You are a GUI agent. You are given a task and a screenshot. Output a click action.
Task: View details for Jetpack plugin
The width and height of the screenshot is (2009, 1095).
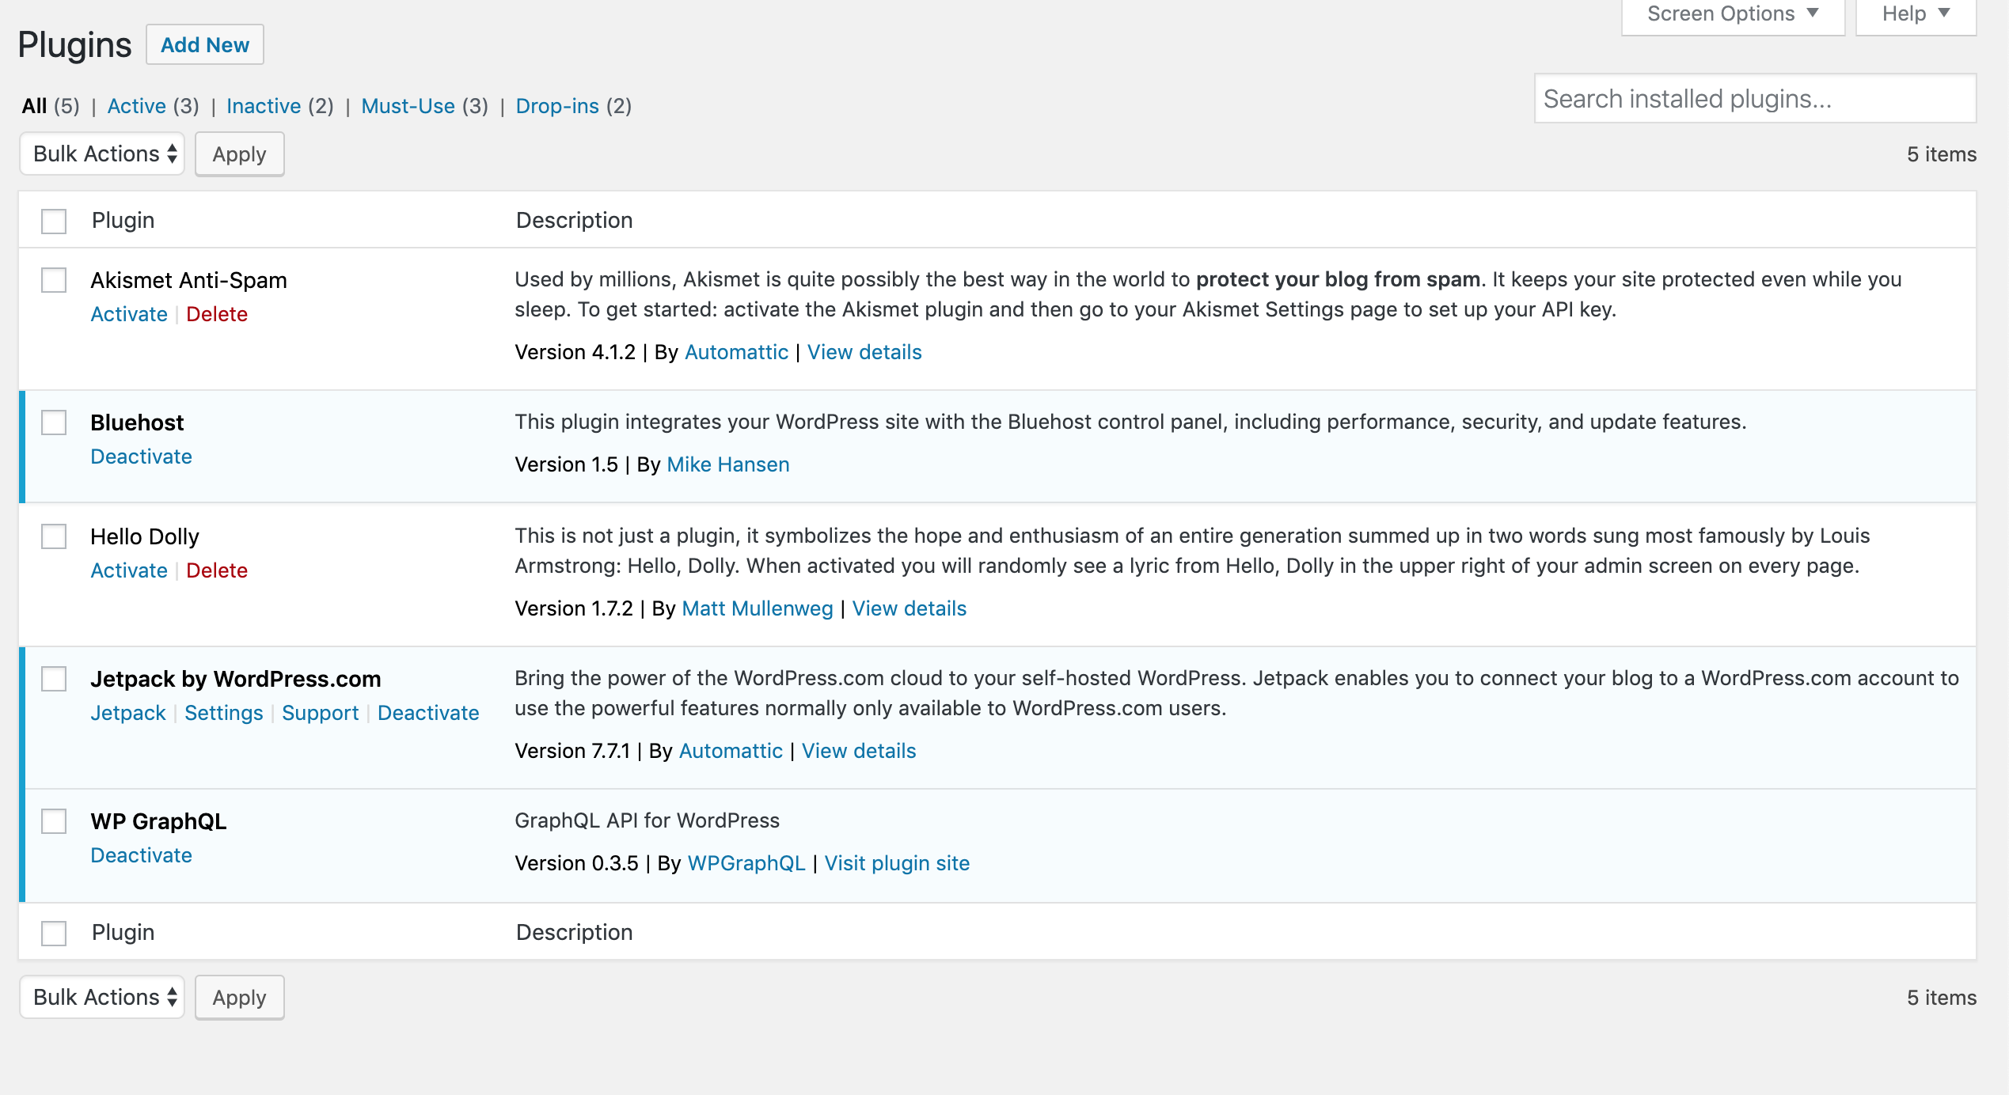859,751
